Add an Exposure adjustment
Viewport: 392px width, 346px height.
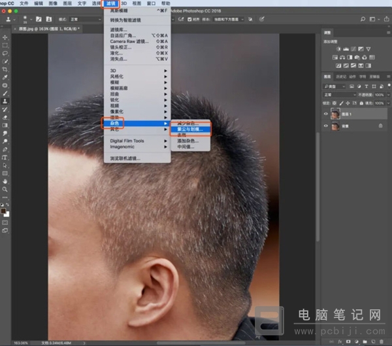pyautogui.click(x=361, y=49)
